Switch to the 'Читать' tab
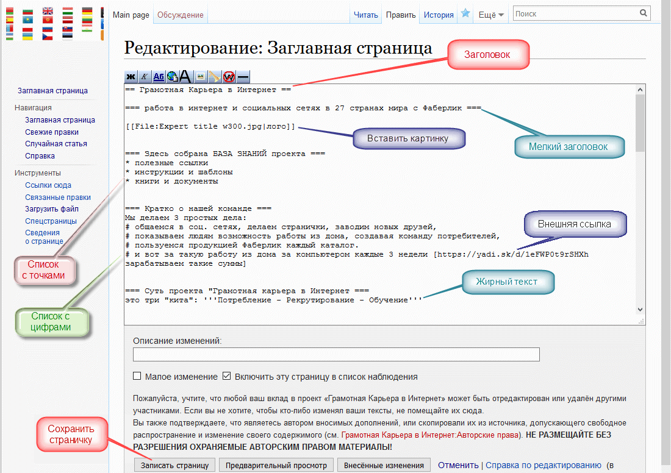 tap(365, 15)
